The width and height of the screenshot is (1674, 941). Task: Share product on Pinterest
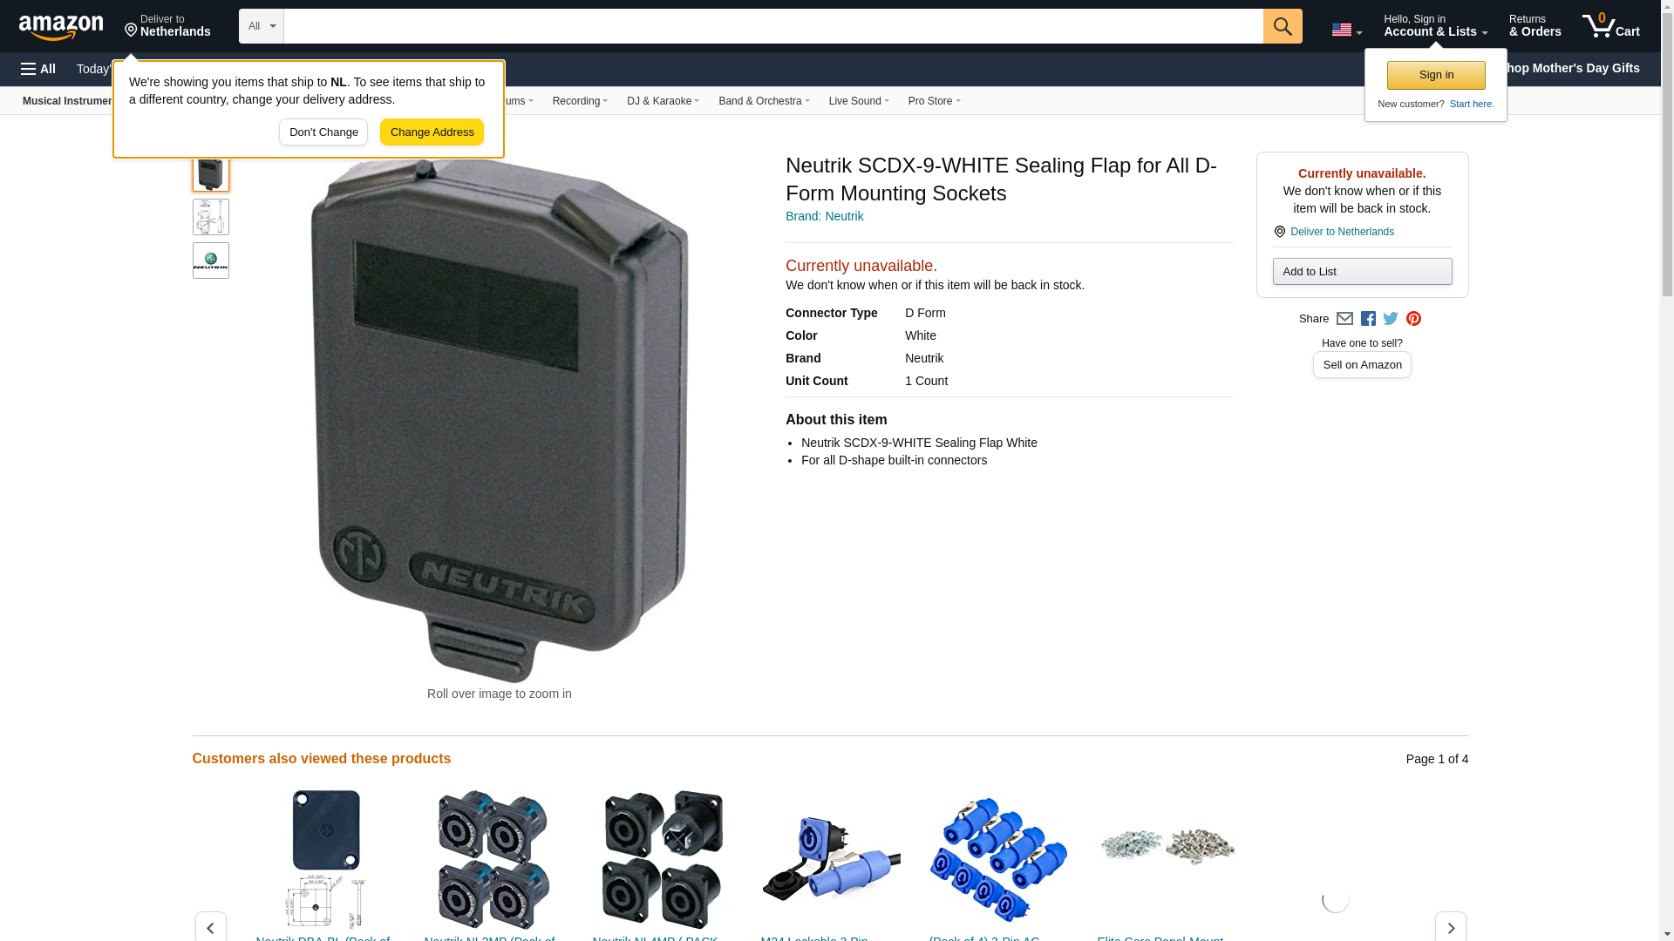click(1413, 319)
